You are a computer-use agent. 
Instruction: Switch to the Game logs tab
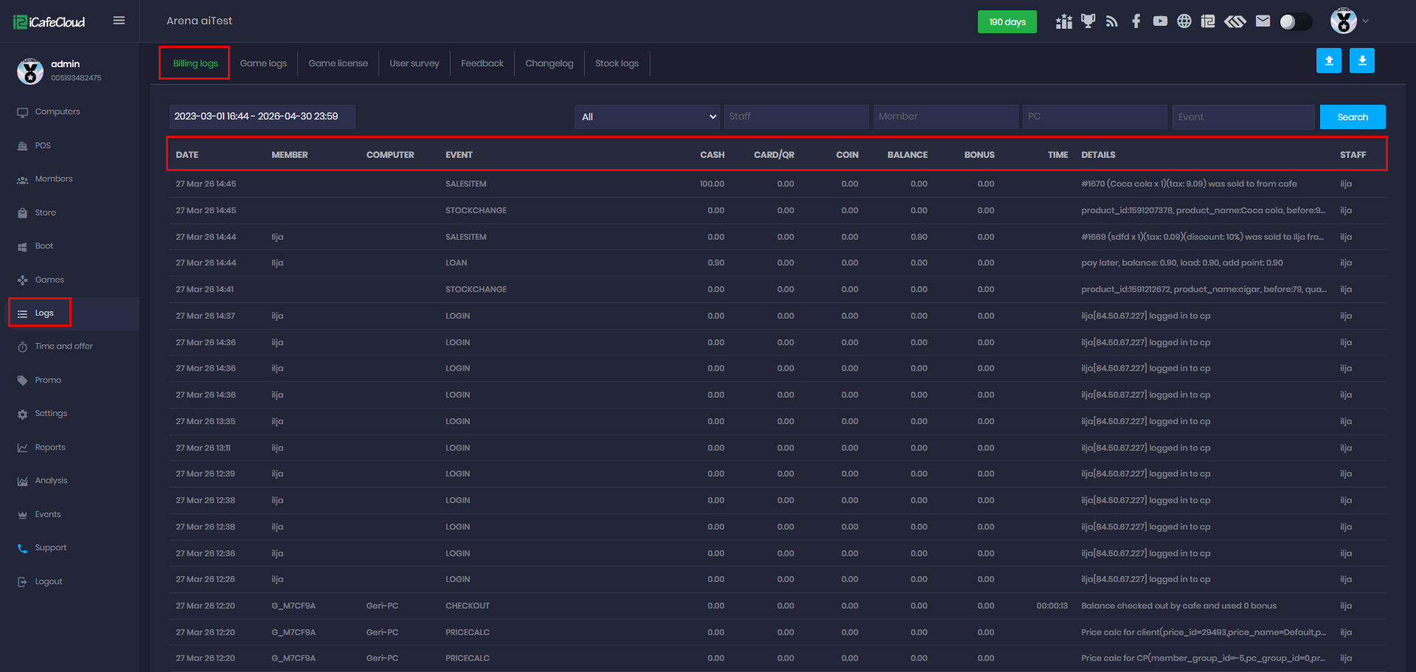click(263, 63)
